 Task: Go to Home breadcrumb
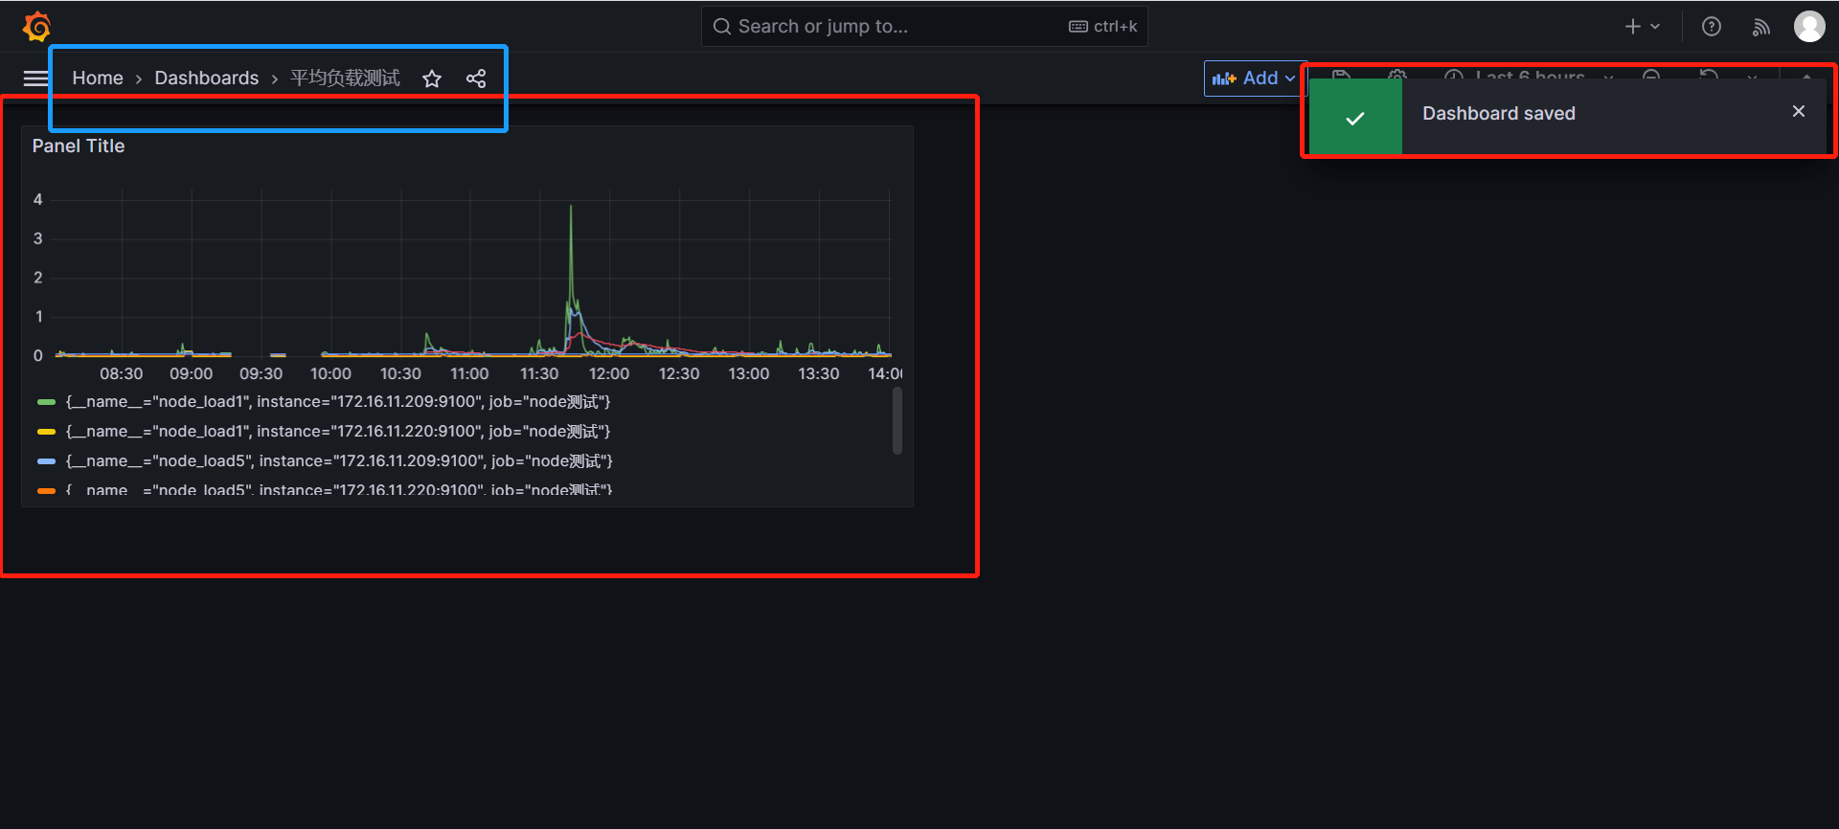click(x=98, y=78)
